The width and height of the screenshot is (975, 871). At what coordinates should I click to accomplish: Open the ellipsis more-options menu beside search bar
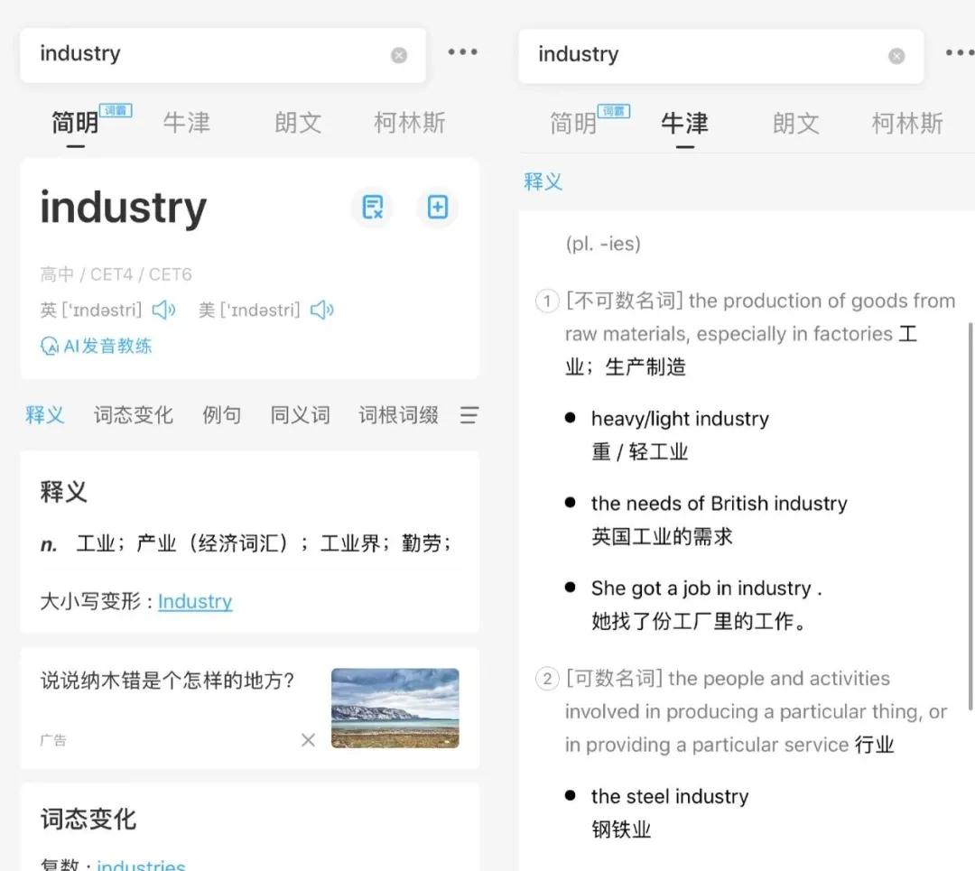coord(463,52)
